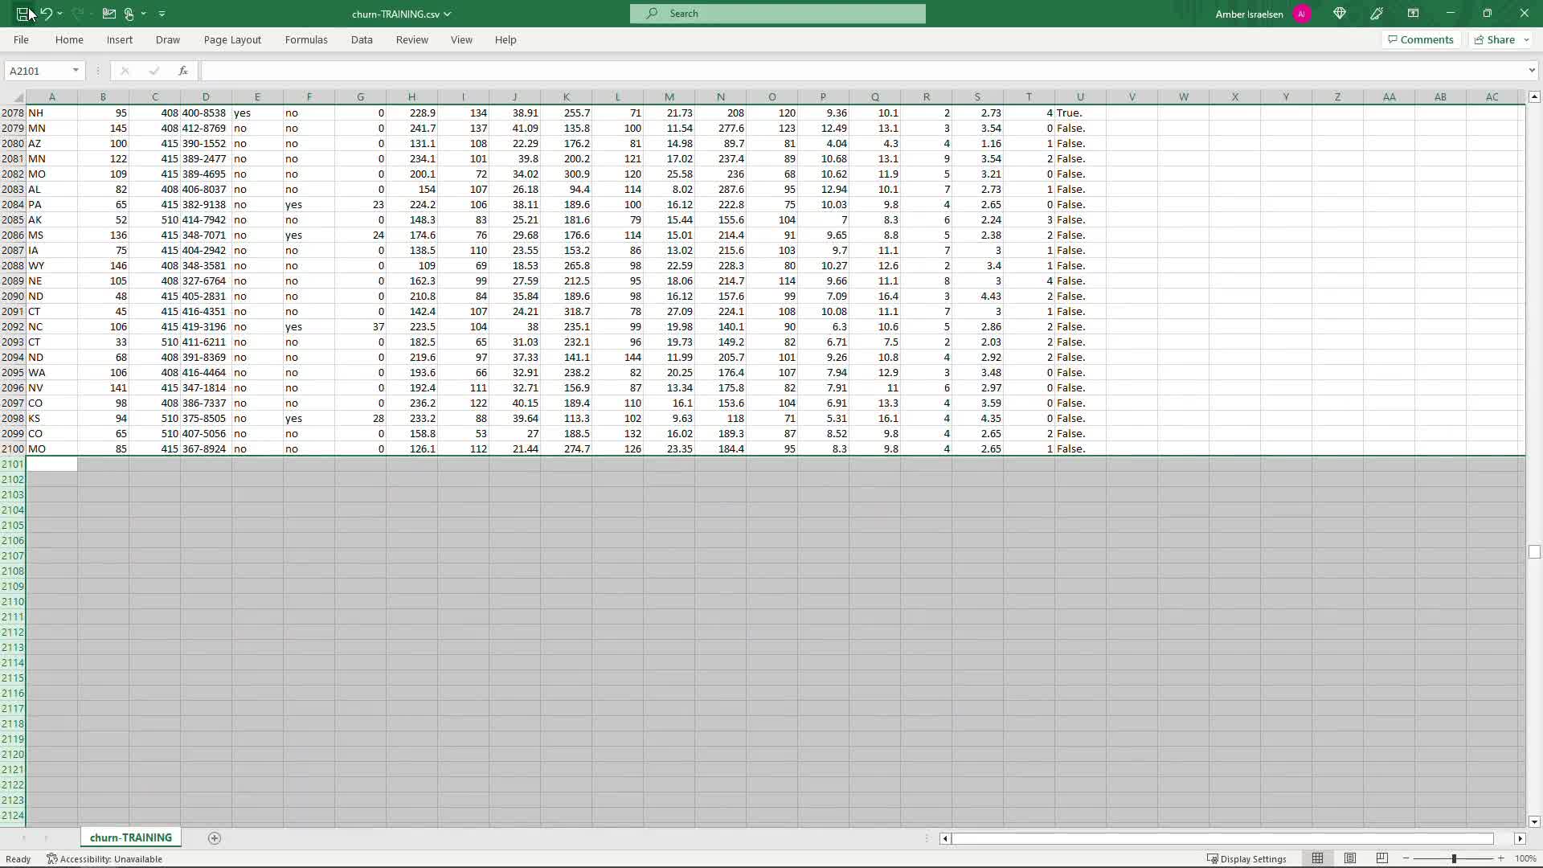1543x868 pixels.
Task: Click the Search box in title bar
Action: 777,14
